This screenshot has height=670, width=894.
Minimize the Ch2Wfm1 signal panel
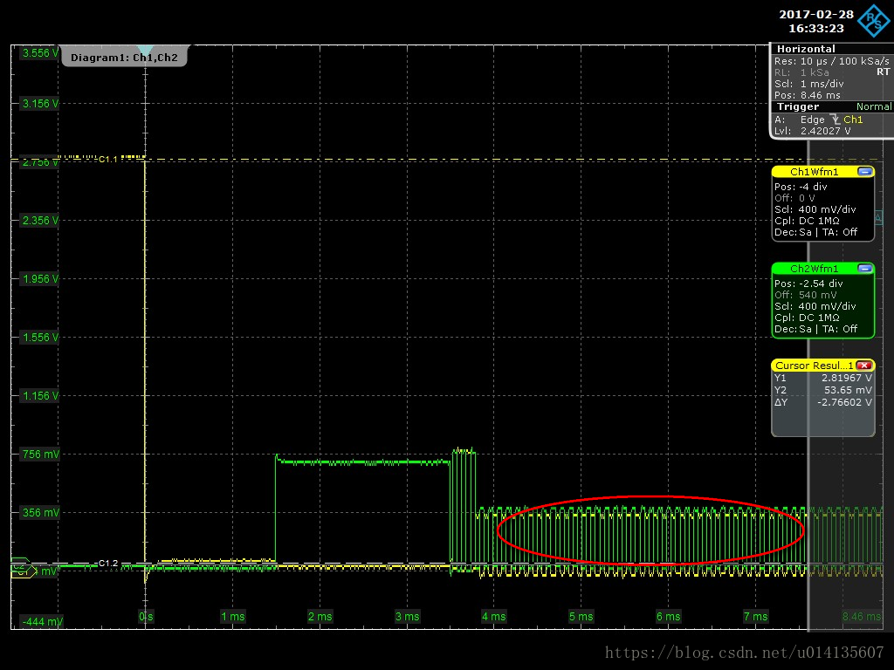point(865,269)
